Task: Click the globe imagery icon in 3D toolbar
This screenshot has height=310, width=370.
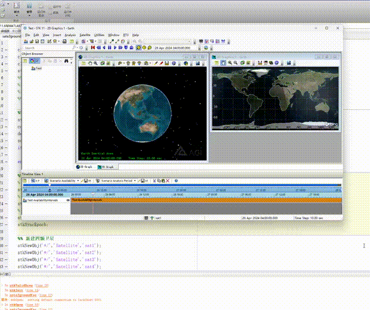Action: click(x=186, y=63)
